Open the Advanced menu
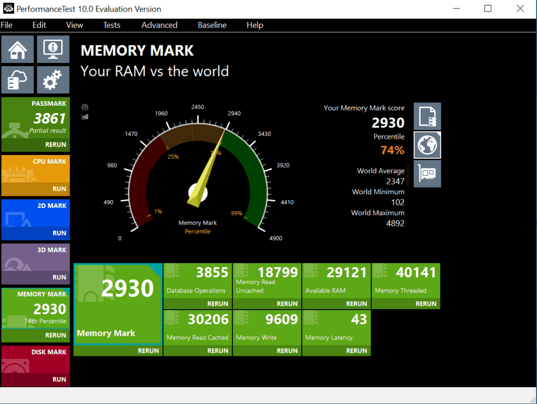The width and height of the screenshot is (537, 404). 159,25
